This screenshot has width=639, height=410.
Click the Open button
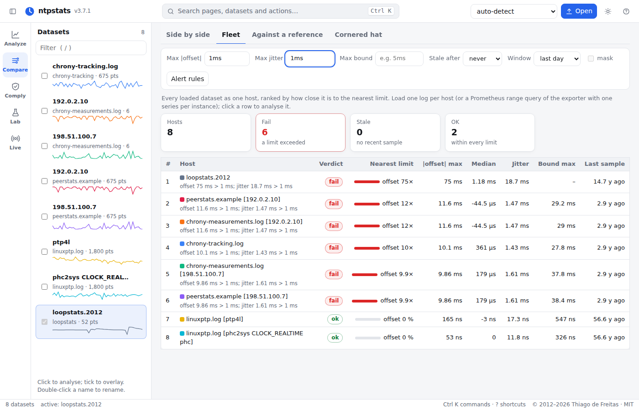point(579,11)
